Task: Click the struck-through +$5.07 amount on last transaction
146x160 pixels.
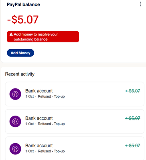Action: pos(133,146)
